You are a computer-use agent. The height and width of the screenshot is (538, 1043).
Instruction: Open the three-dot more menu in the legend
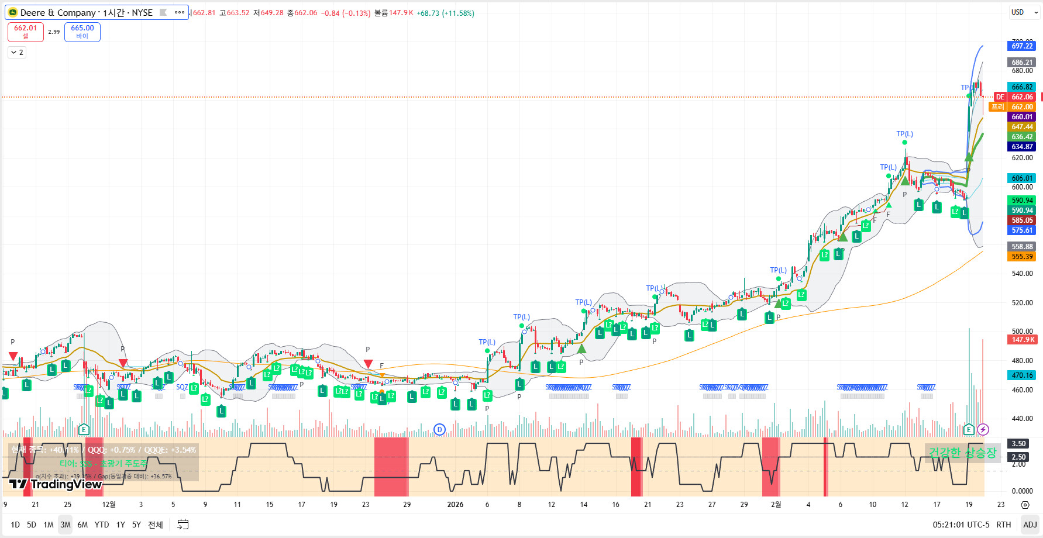[x=180, y=12]
